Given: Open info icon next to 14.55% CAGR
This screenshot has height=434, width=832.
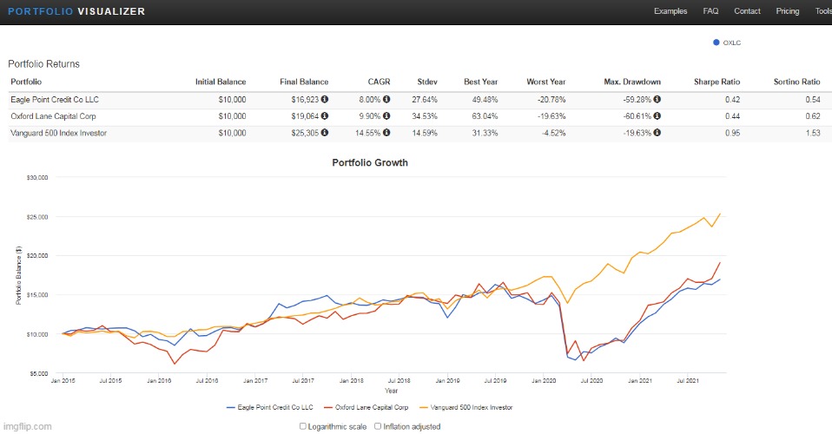Looking at the screenshot, I should [386, 132].
